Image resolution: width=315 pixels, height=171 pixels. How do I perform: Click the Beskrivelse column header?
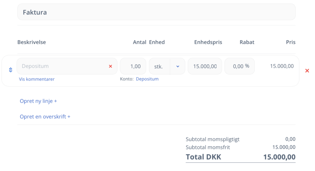click(32, 42)
